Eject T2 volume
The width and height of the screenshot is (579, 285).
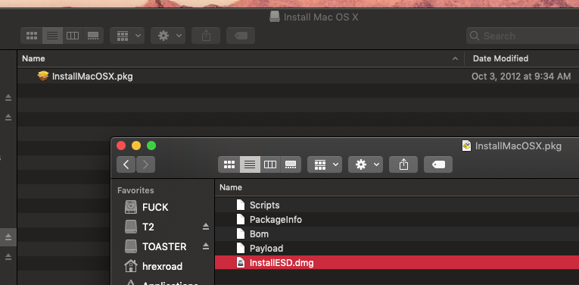pos(206,227)
